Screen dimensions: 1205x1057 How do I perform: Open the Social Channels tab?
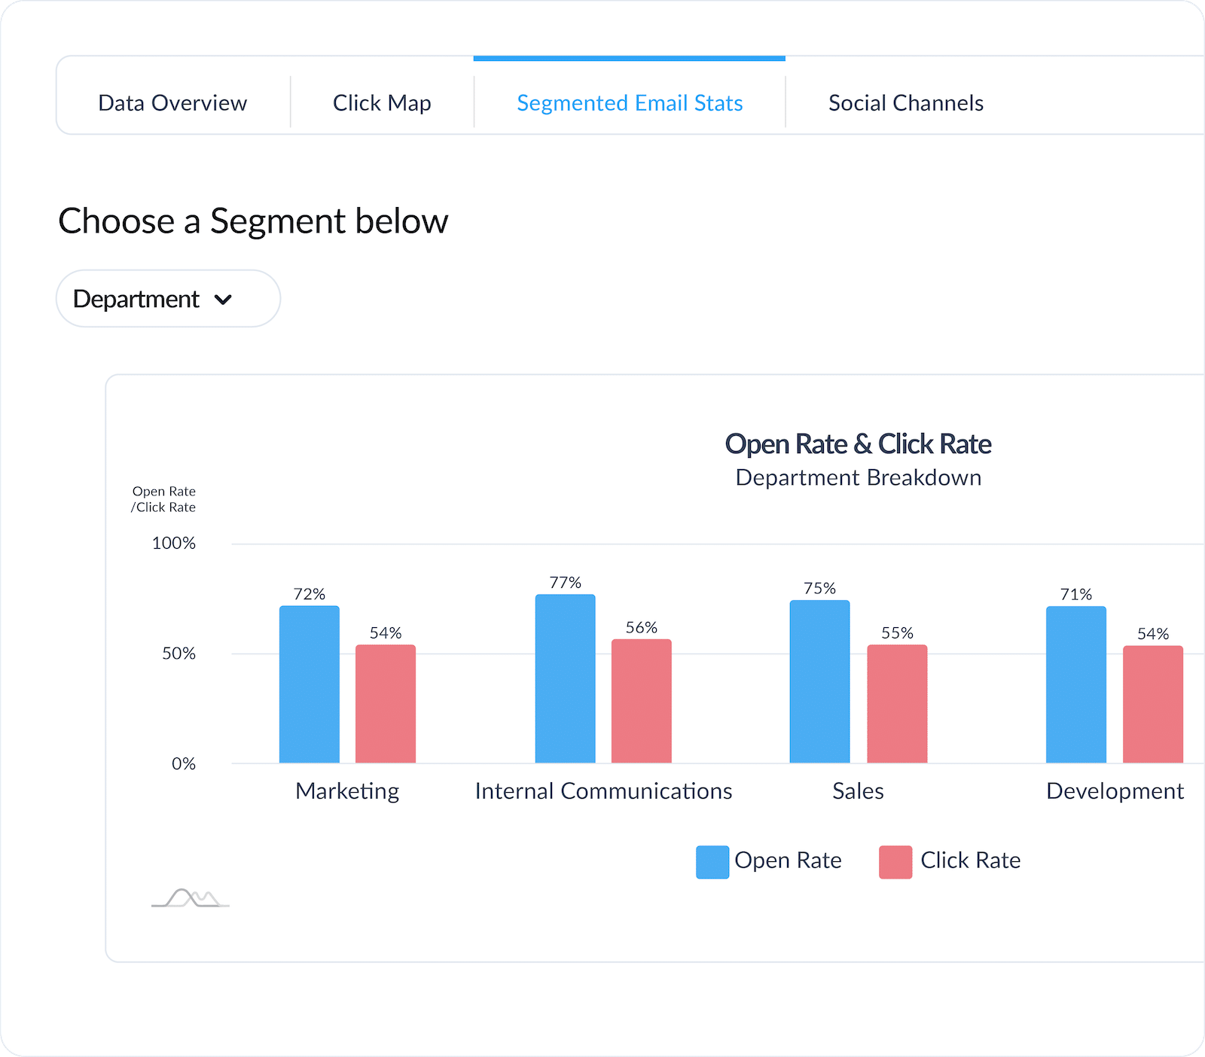click(905, 102)
